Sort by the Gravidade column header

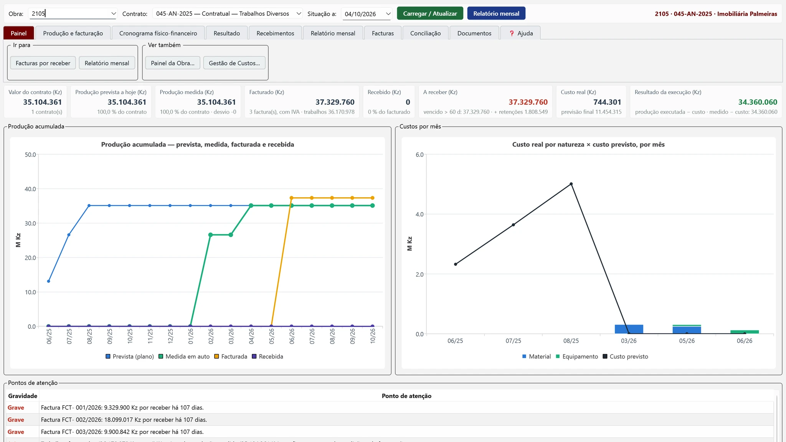point(23,396)
